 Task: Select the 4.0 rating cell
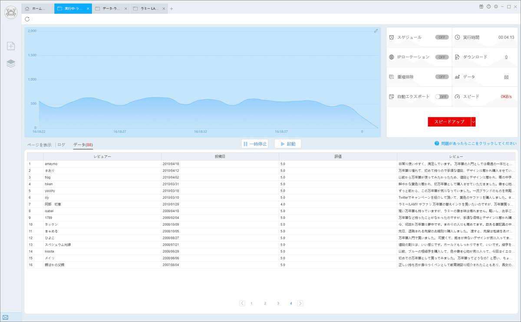(338, 204)
